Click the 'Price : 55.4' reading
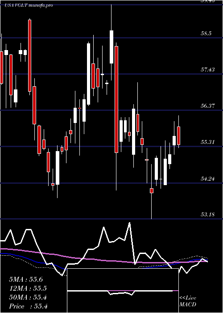 (x=28, y=306)
